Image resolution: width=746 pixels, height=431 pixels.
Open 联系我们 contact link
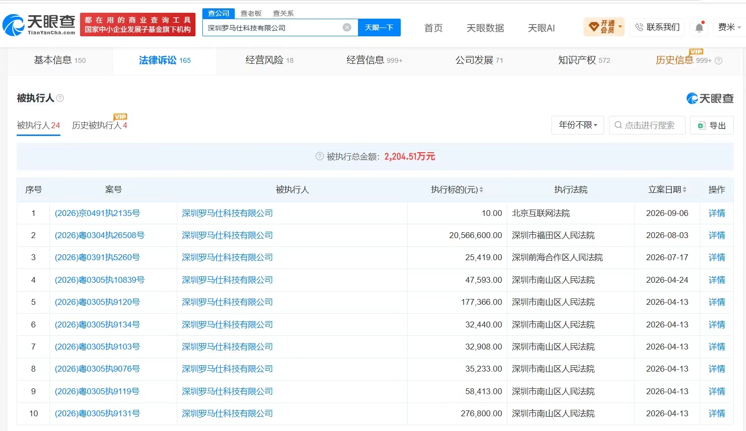click(658, 27)
